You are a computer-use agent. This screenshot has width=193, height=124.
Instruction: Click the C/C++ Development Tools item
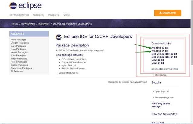[x=74, y=59]
